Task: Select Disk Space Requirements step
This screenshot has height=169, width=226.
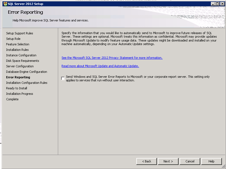Action: [22, 61]
